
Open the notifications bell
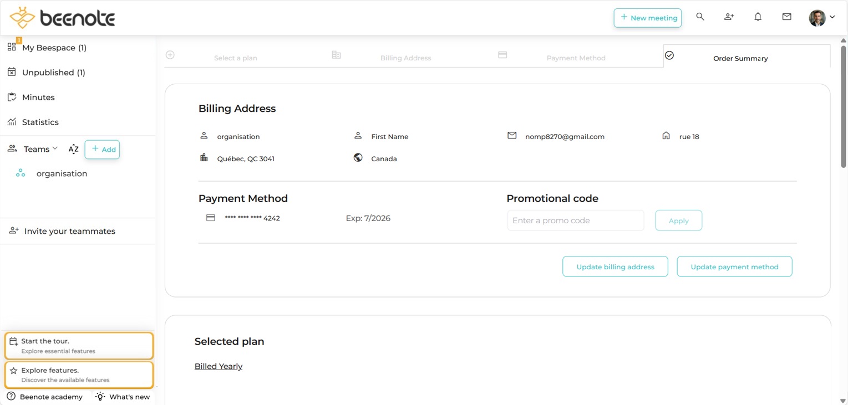coord(758,17)
